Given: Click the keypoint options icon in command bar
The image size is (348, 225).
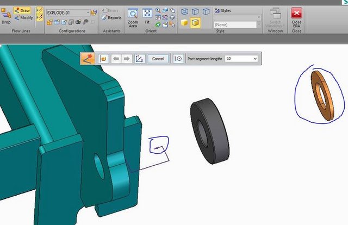Looking at the screenshot, I should point(178,59).
